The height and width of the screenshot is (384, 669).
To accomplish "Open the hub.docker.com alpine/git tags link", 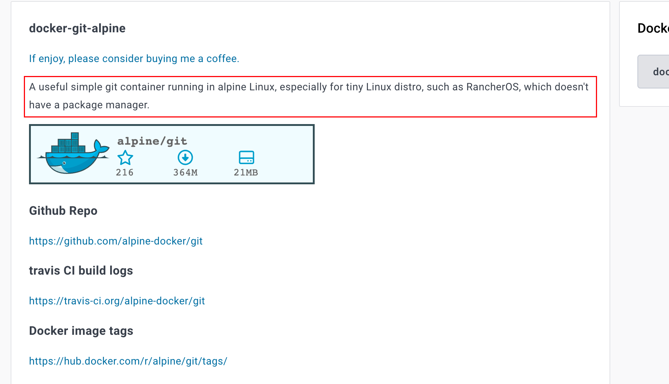I will coord(128,361).
